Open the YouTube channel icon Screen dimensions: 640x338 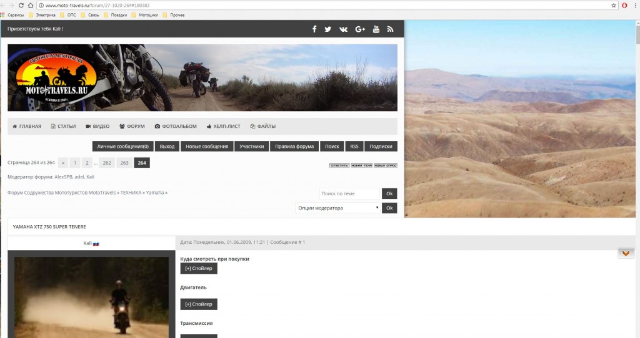376,29
